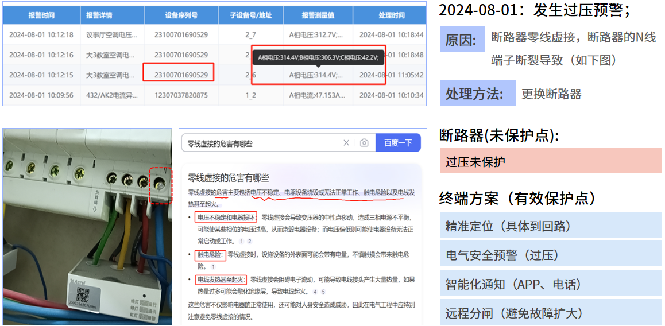Click sub-device address 2_7
The width and height of the screenshot is (665, 326).
(x=250, y=35)
